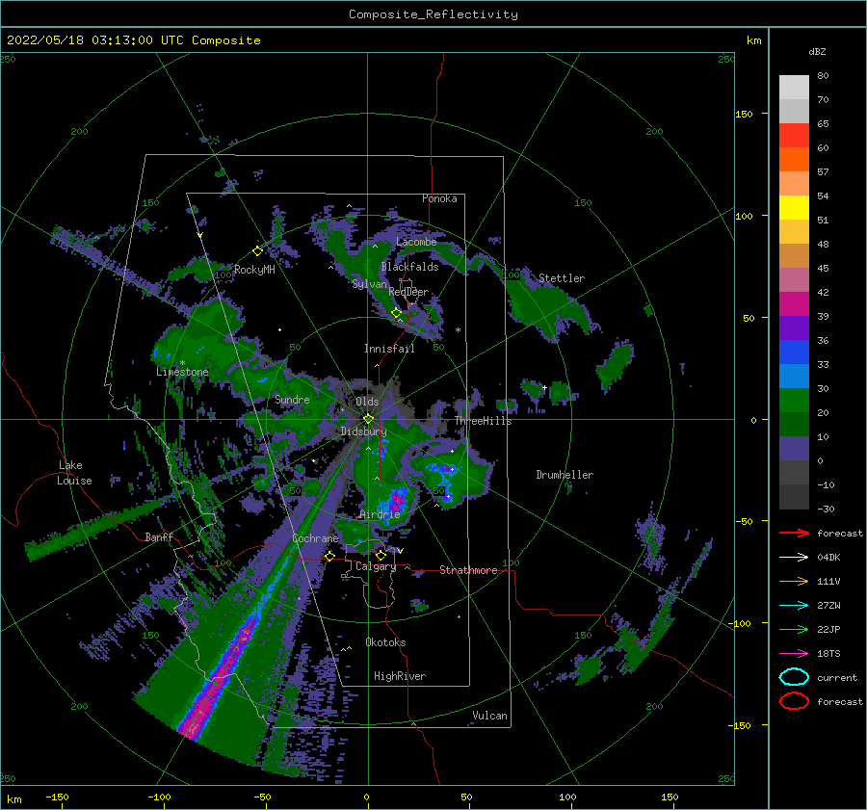This screenshot has width=867, height=810.
Task: Select the cyan 27ZW arrow legend icon
Action: (794, 606)
